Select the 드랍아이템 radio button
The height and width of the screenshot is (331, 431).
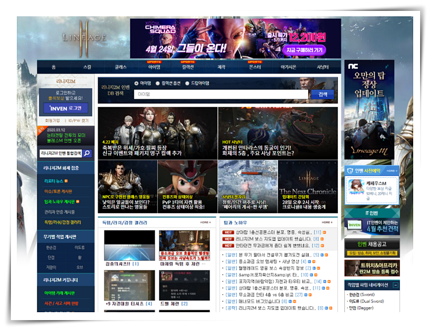coord(187,83)
